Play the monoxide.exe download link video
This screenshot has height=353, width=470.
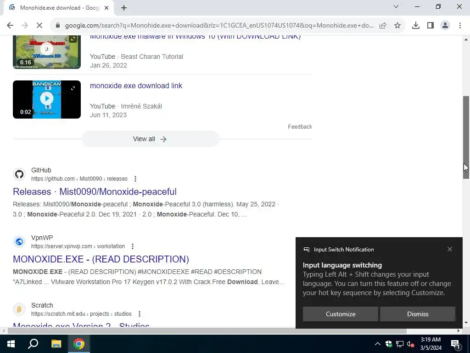(47, 99)
